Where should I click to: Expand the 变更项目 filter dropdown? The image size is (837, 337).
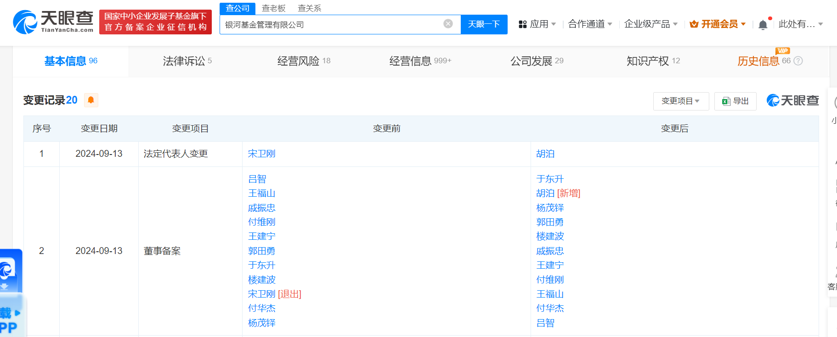680,101
